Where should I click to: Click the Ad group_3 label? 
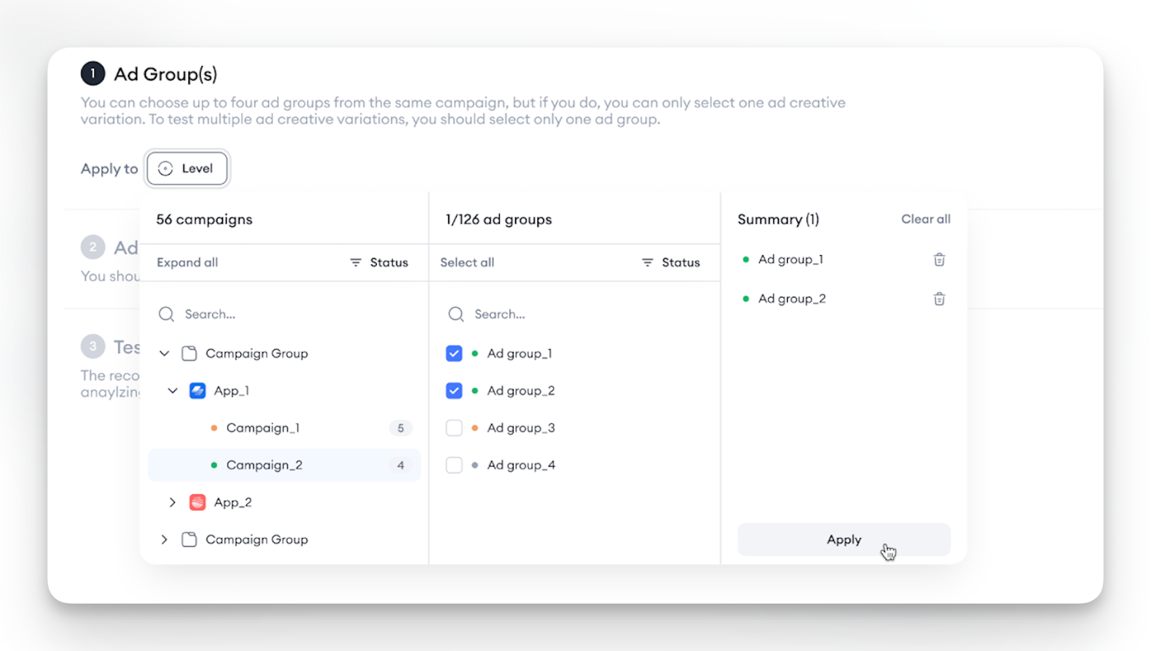tap(521, 428)
